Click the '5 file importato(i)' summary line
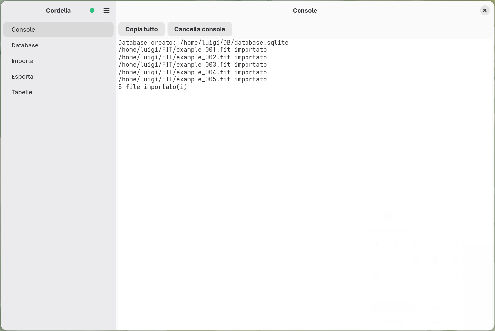Viewport: 495px width, 331px height. pos(153,87)
